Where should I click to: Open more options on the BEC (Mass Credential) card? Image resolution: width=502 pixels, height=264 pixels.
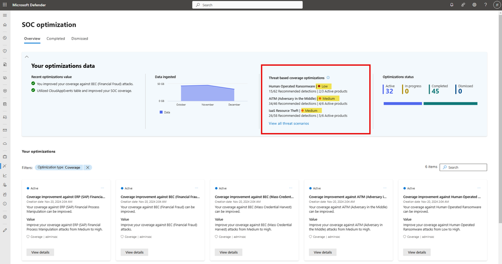click(x=291, y=188)
